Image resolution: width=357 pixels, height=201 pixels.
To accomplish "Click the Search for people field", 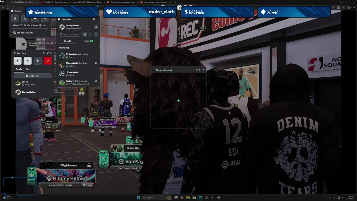I will [x=70, y=34].
